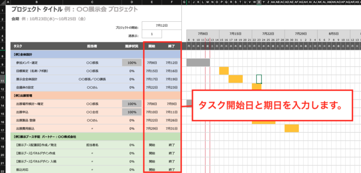Click the 出展費用振込 task cell

point(37,129)
